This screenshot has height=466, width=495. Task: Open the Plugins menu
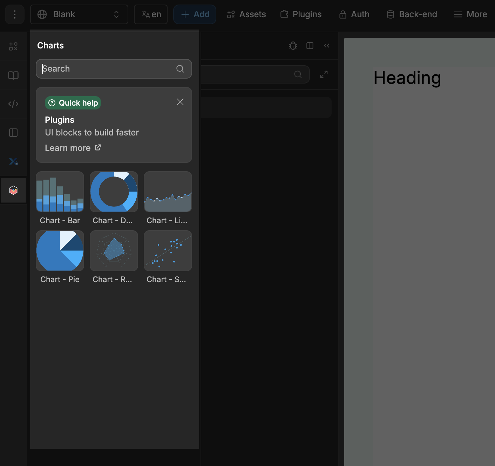(300, 14)
